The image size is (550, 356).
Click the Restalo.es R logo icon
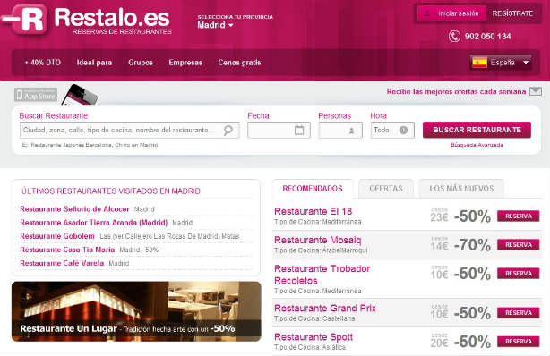[25, 19]
